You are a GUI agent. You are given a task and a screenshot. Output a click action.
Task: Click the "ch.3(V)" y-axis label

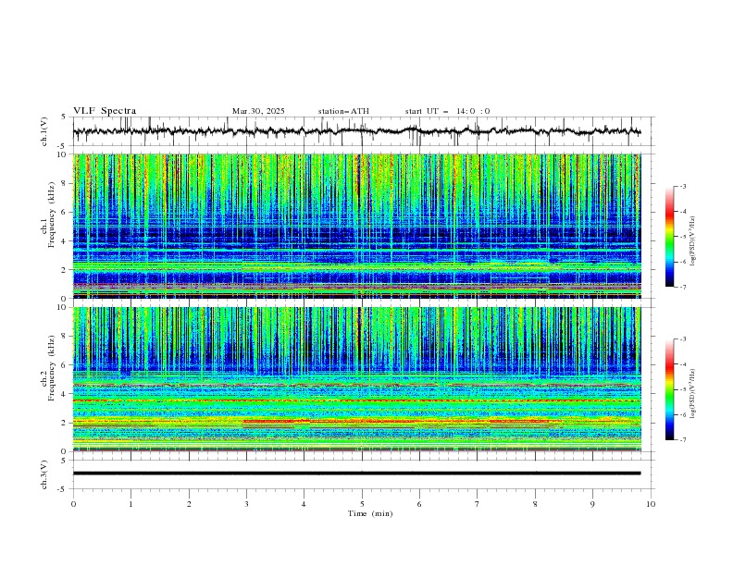[44, 474]
